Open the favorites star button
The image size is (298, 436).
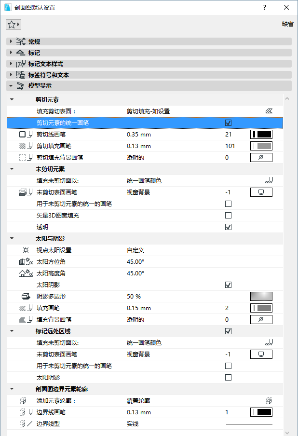point(14,25)
